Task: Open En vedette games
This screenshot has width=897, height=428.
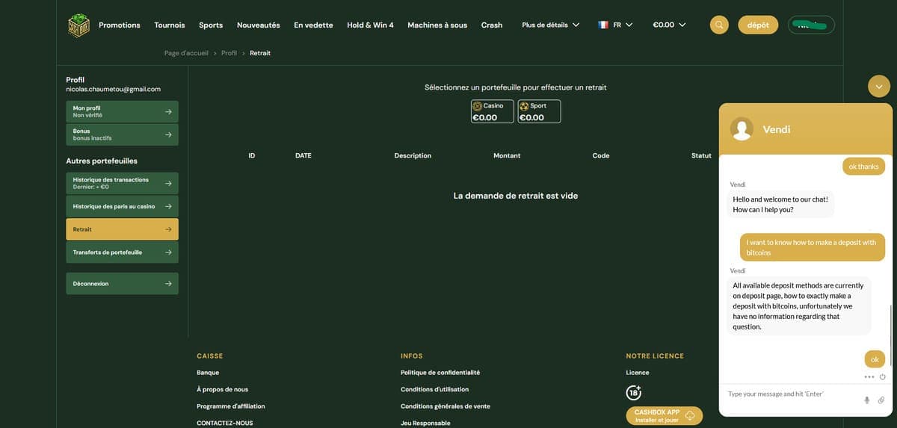Action: (313, 25)
